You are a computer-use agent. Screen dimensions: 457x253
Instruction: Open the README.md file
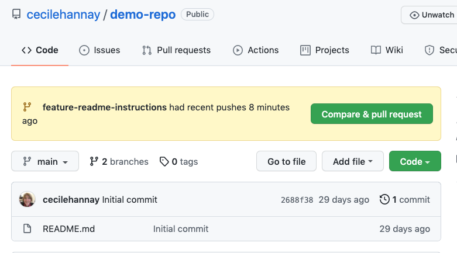coord(69,229)
